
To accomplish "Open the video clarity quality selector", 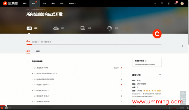I will pyautogui.click(x=182, y=108).
